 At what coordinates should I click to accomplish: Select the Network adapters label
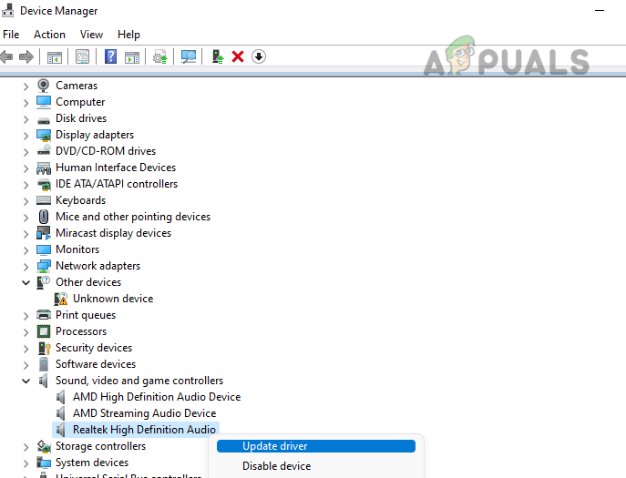[97, 266]
